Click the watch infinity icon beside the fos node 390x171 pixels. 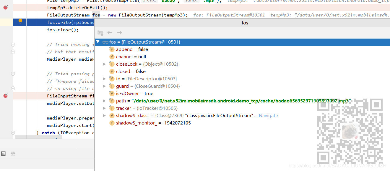[x=105, y=42]
